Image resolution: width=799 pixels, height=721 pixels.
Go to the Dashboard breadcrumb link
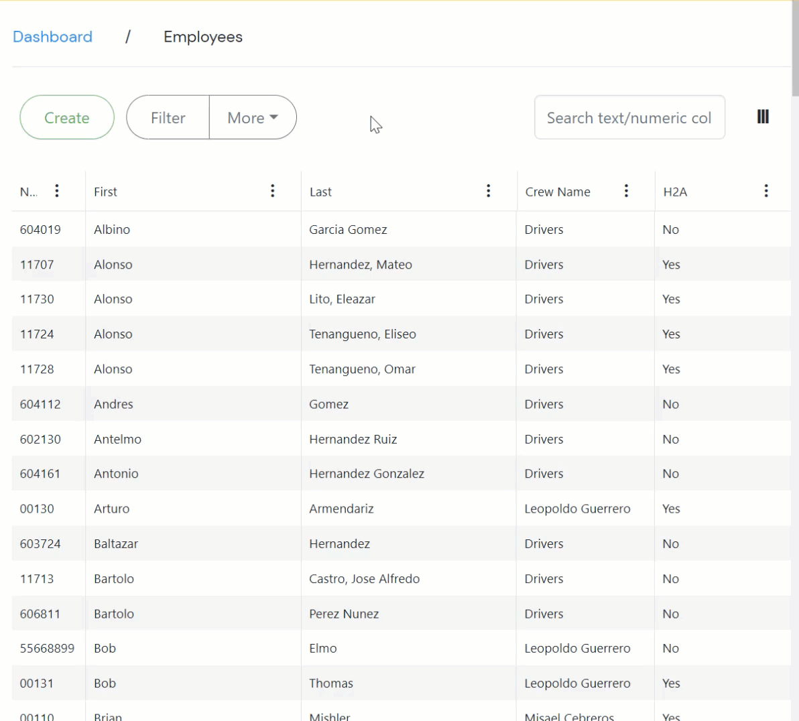coord(53,37)
